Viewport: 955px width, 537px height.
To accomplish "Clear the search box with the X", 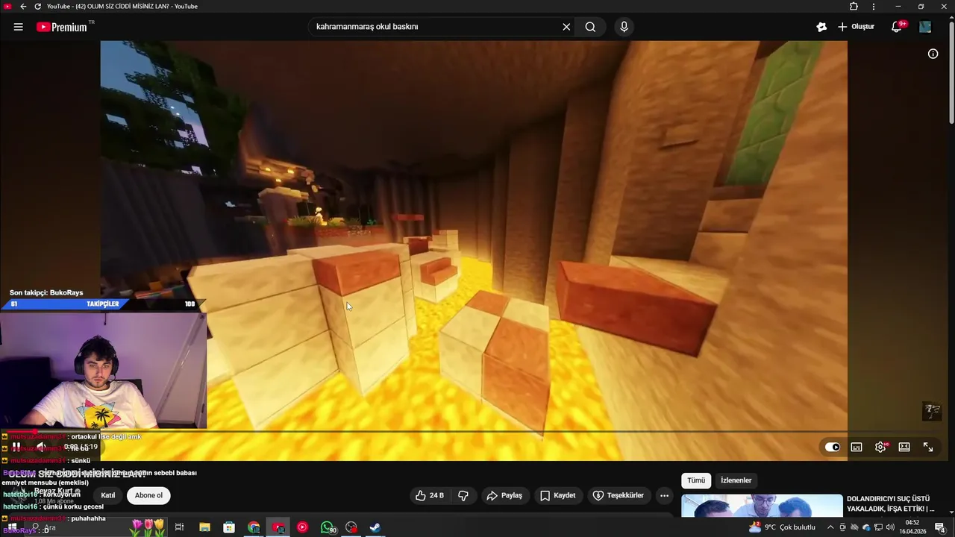I will click(x=566, y=27).
